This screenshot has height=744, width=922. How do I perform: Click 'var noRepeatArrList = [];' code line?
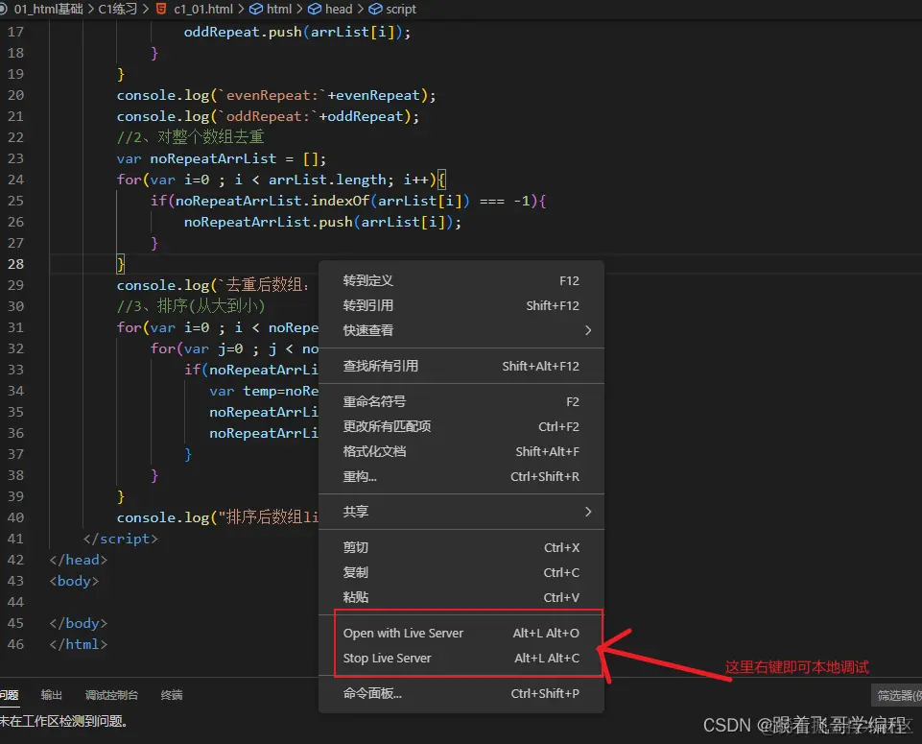click(221, 158)
